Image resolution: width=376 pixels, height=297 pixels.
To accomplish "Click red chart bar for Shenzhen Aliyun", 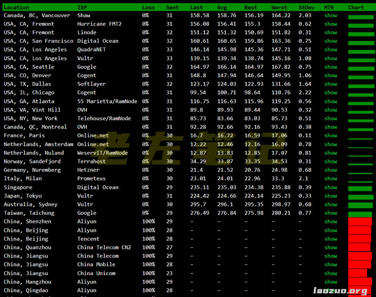I will click(360, 222).
